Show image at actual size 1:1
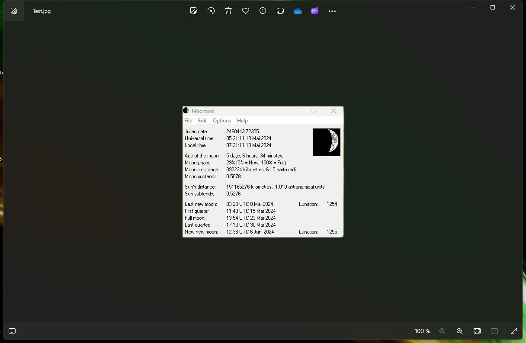 (494, 331)
